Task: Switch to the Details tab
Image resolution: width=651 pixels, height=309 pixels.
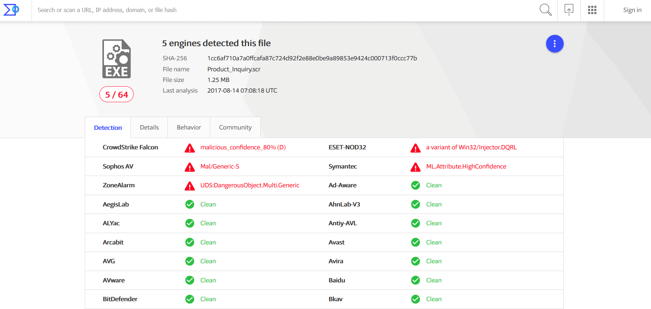Action: pos(149,127)
